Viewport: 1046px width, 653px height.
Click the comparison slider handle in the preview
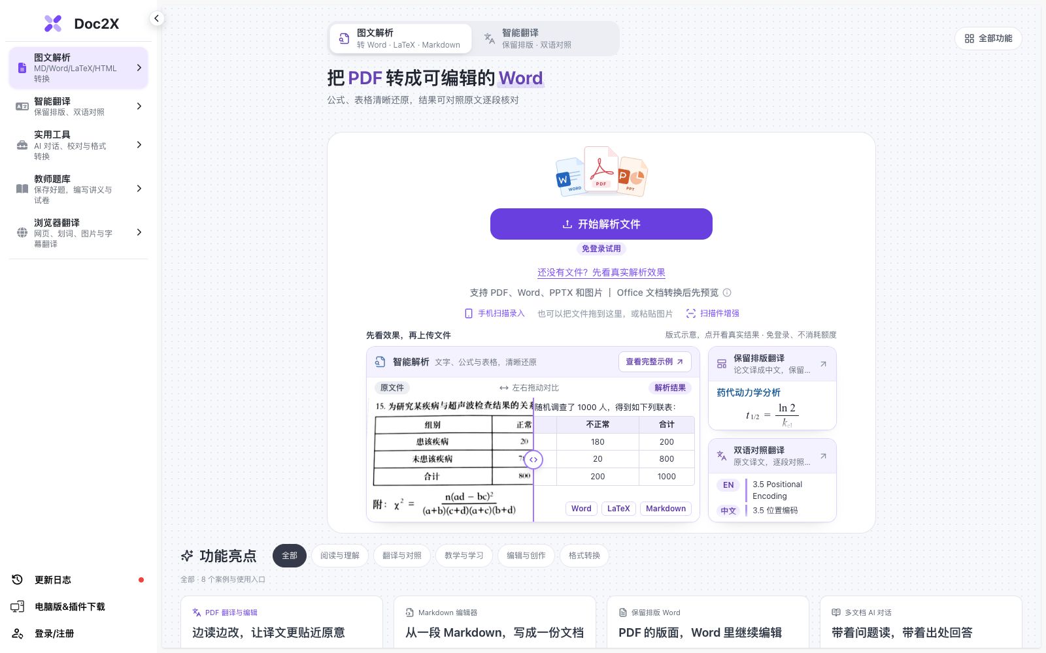[x=533, y=460]
